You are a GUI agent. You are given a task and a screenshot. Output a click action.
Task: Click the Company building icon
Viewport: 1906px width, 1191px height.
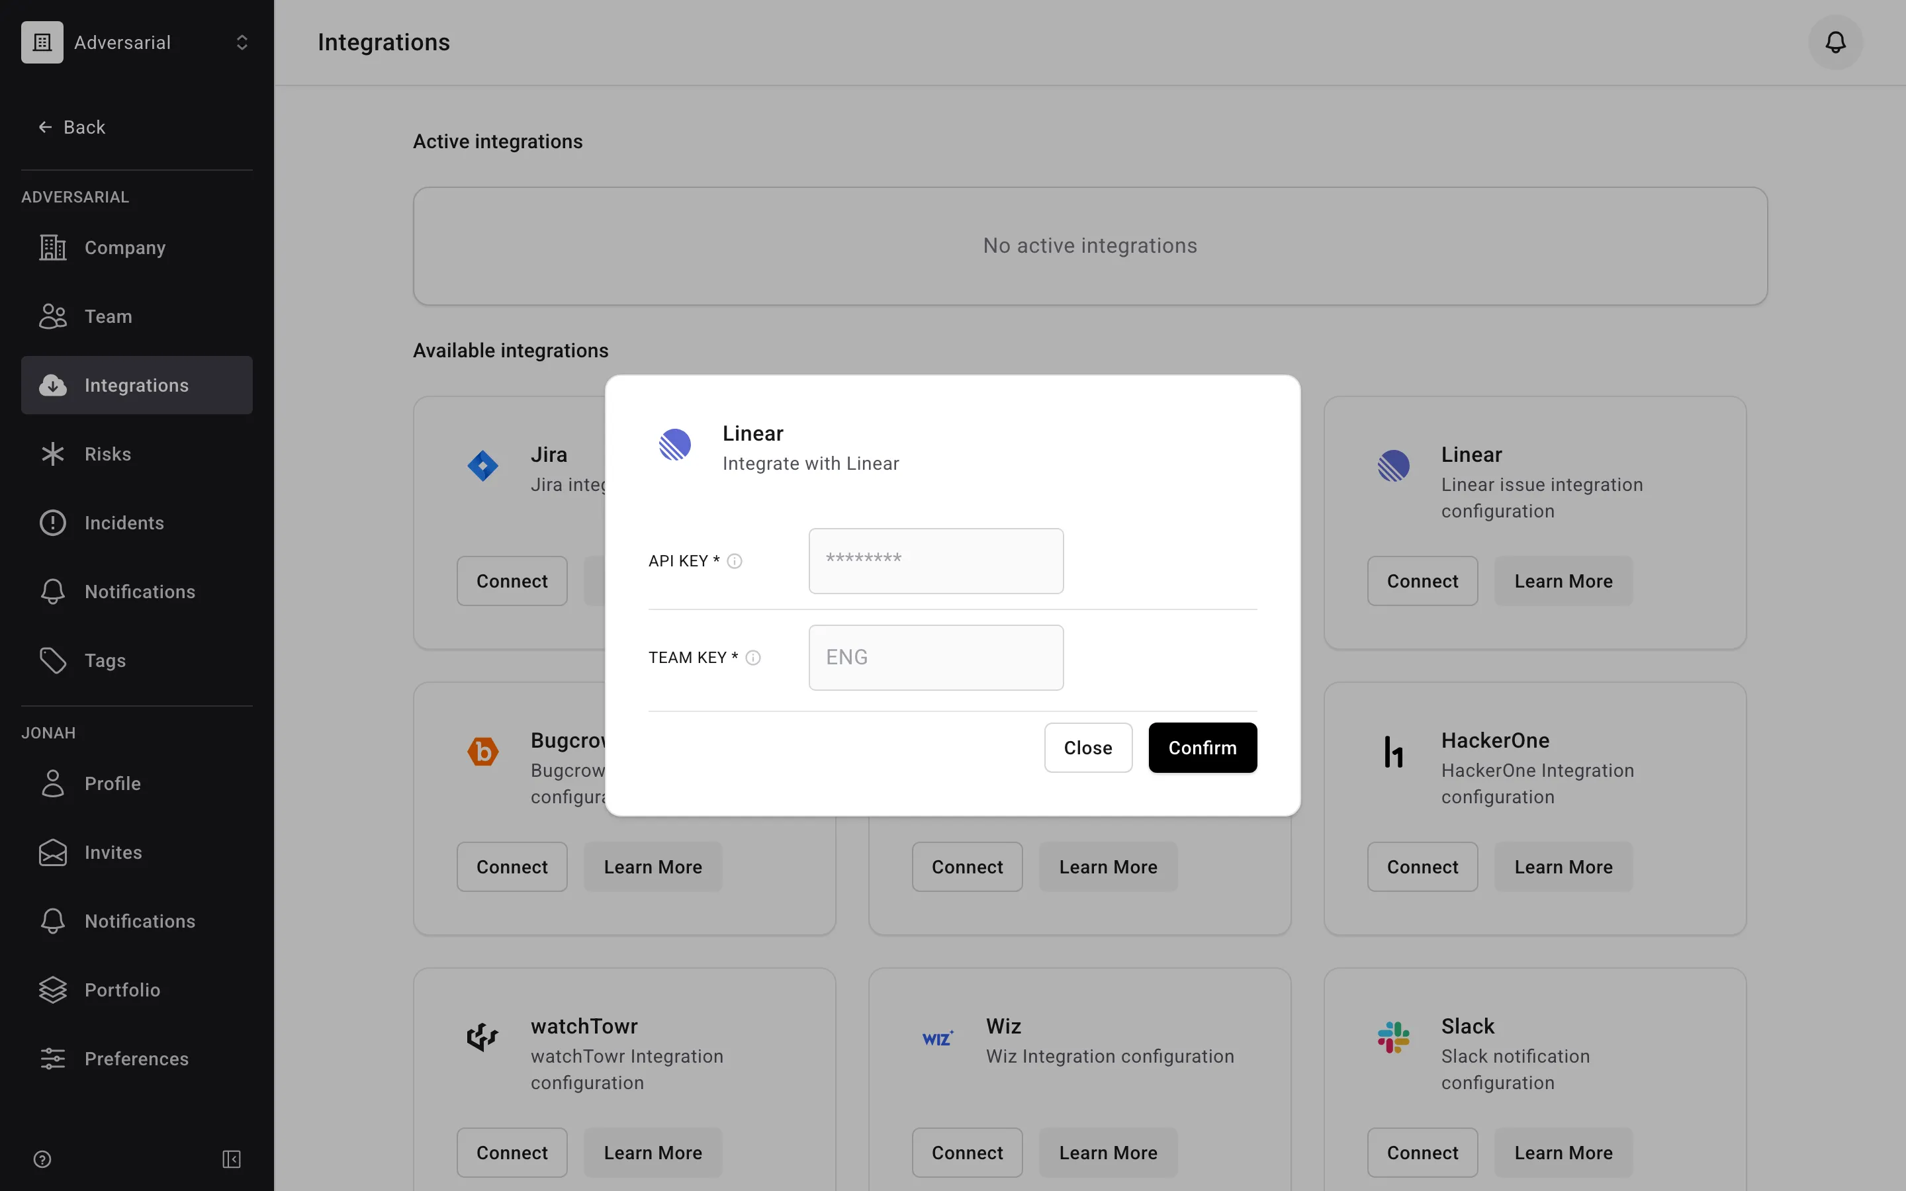tap(53, 247)
